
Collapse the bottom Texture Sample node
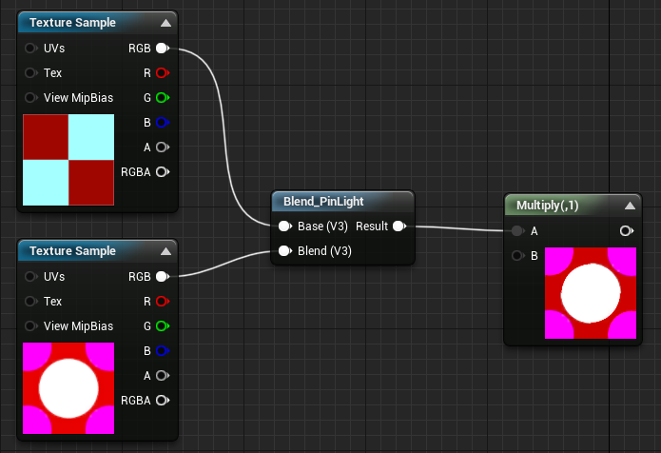coord(166,251)
